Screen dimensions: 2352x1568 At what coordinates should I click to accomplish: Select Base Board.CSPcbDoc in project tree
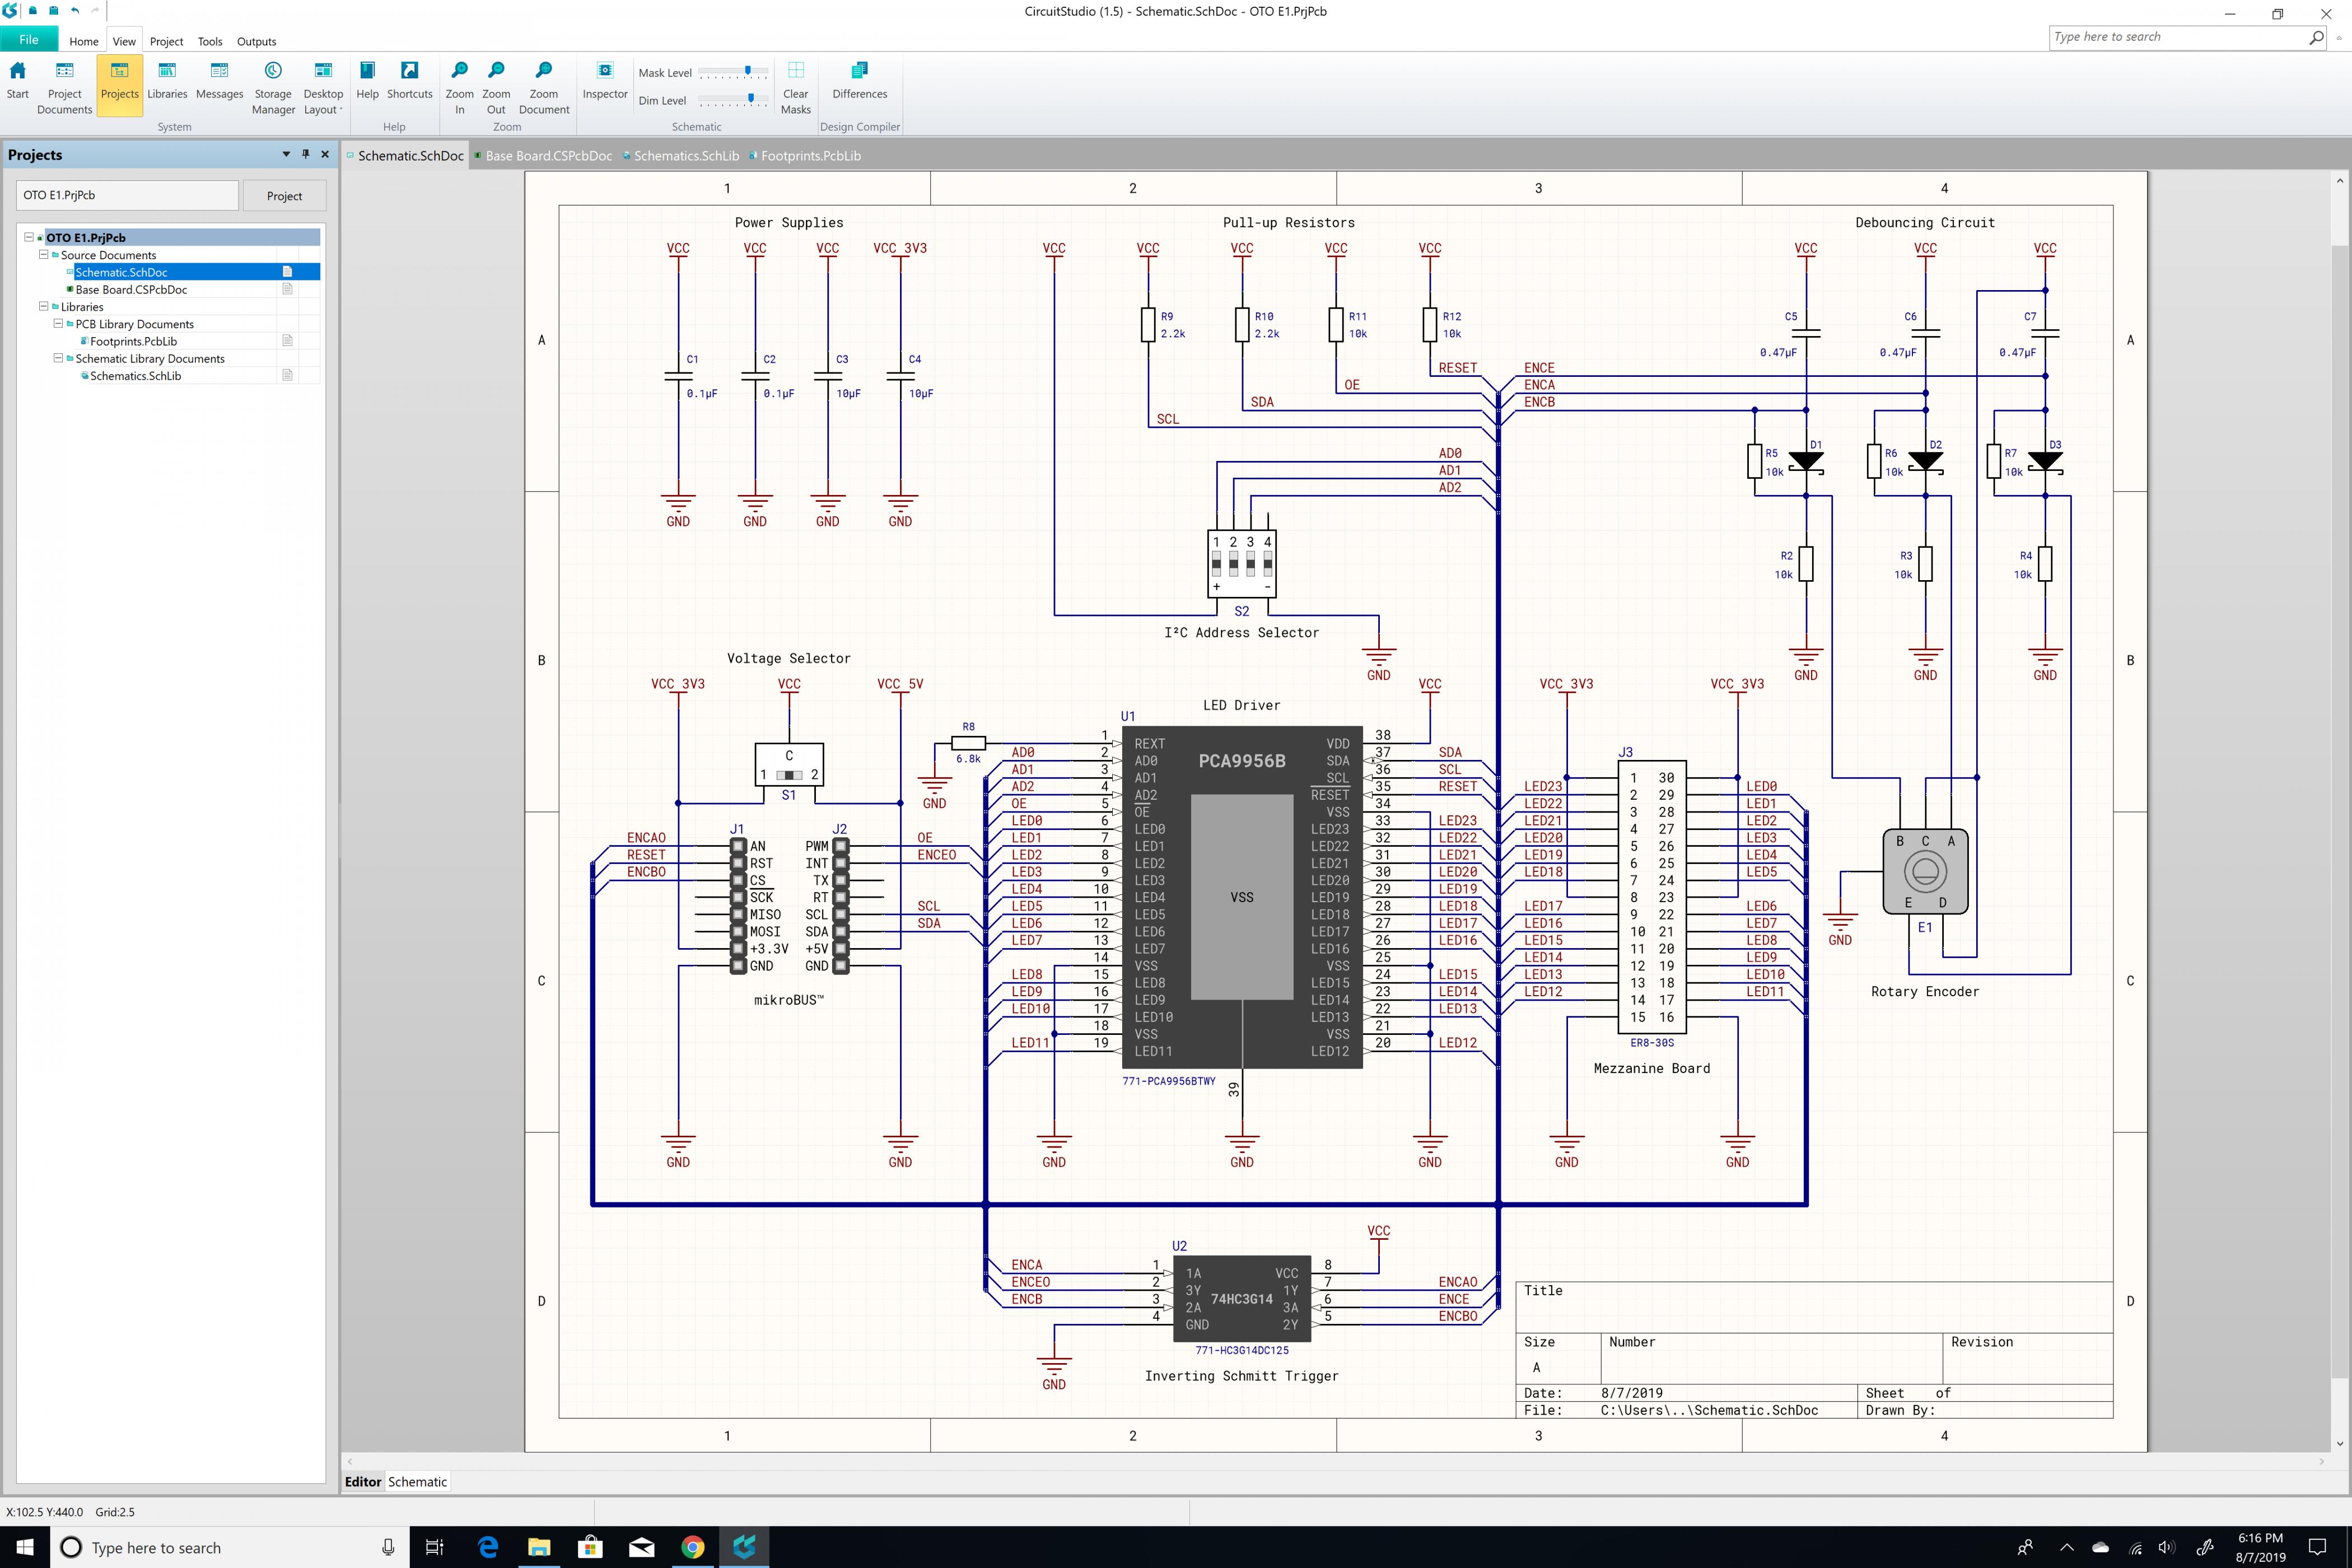click(131, 289)
